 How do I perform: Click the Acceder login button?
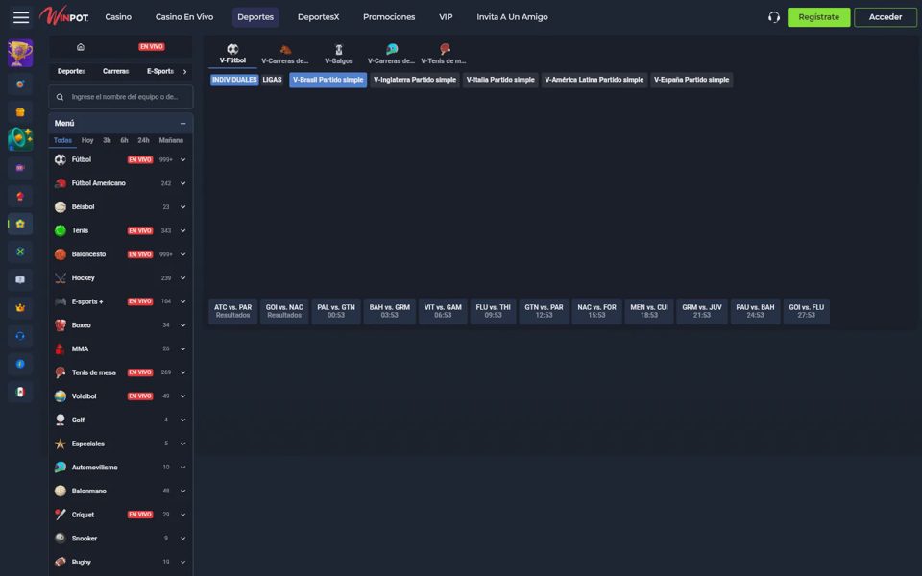click(885, 17)
